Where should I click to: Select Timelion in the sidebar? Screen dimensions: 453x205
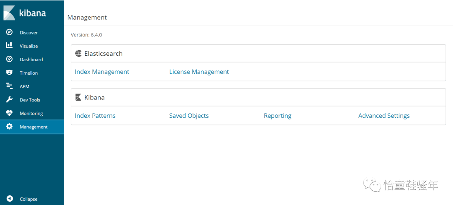29,73
